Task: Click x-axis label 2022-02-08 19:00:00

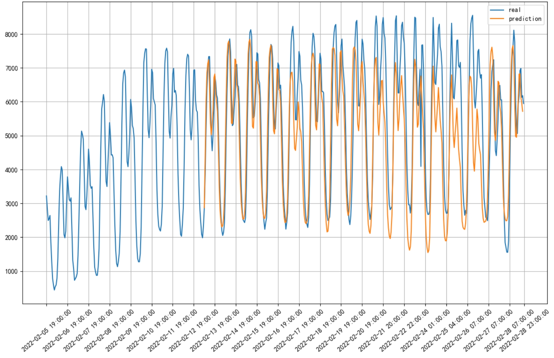Action: pyautogui.click(x=110, y=330)
